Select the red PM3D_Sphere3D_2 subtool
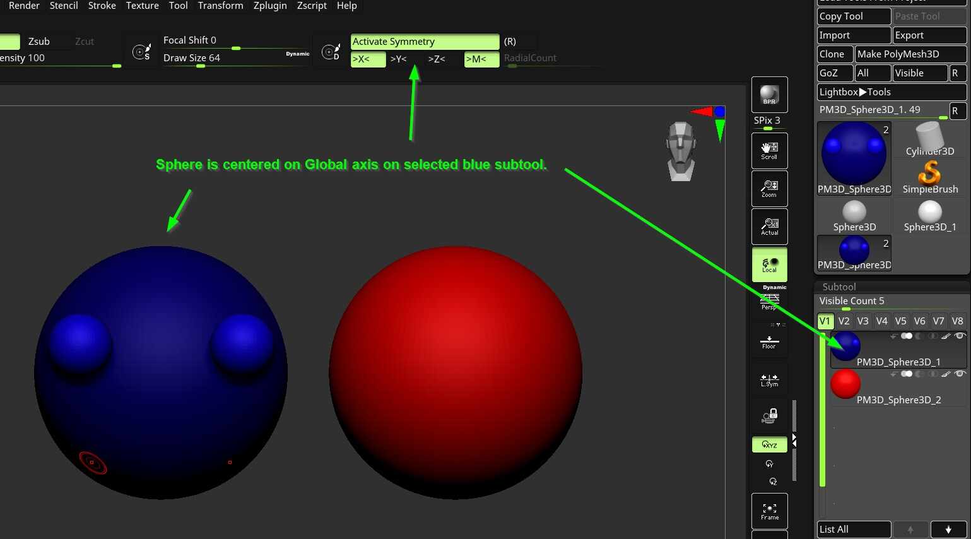Image resolution: width=971 pixels, height=539 pixels. (x=898, y=386)
